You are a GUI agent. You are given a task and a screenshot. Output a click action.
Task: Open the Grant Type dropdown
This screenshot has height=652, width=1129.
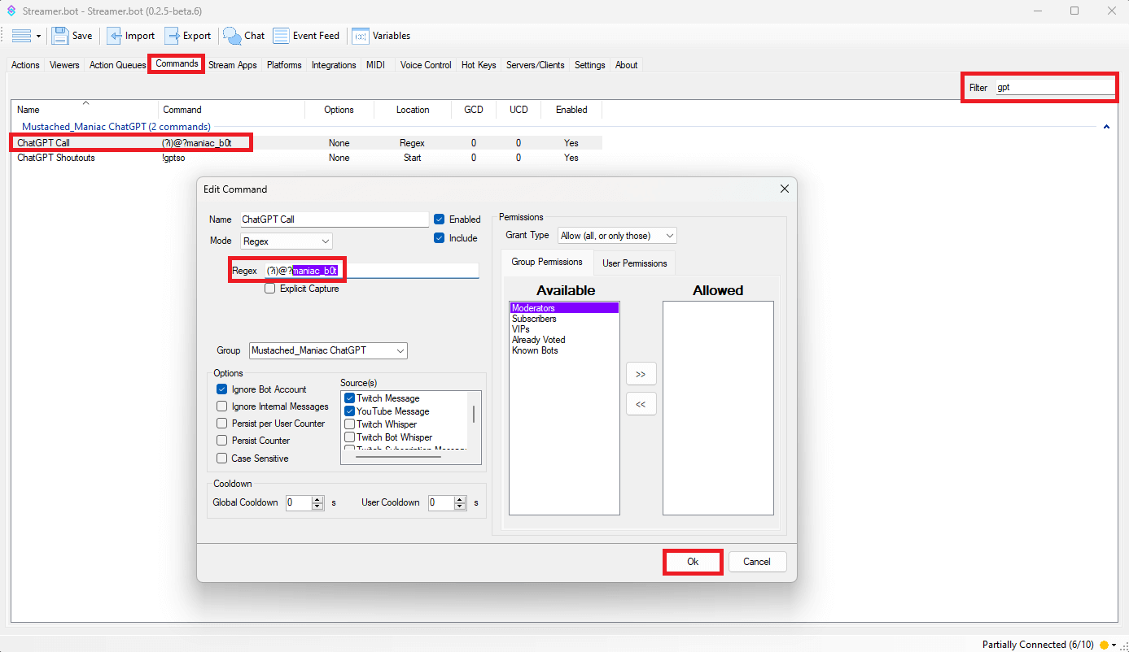[x=617, y=236]
